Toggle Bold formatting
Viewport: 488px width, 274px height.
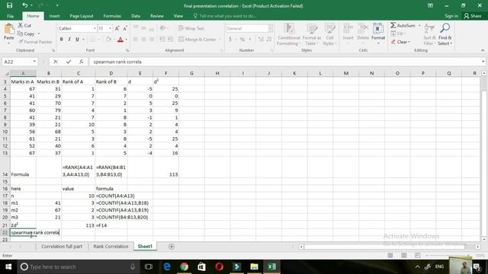pos(61,39)
